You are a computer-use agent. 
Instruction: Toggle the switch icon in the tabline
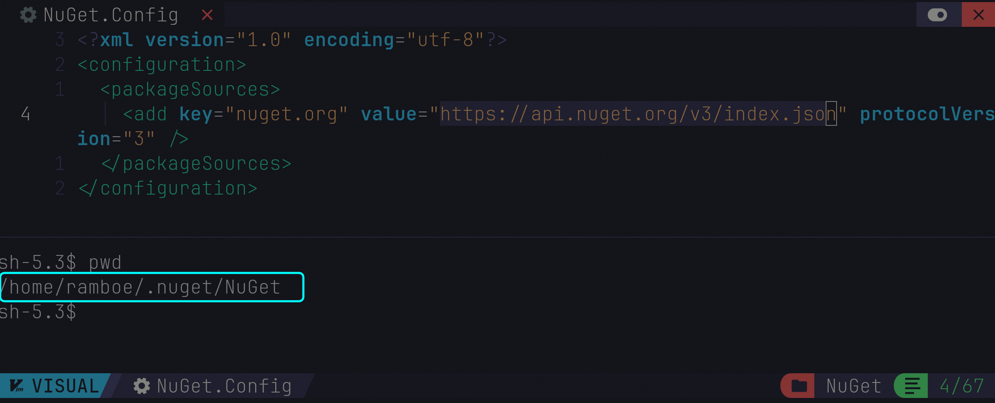click(x=937, y=15)
